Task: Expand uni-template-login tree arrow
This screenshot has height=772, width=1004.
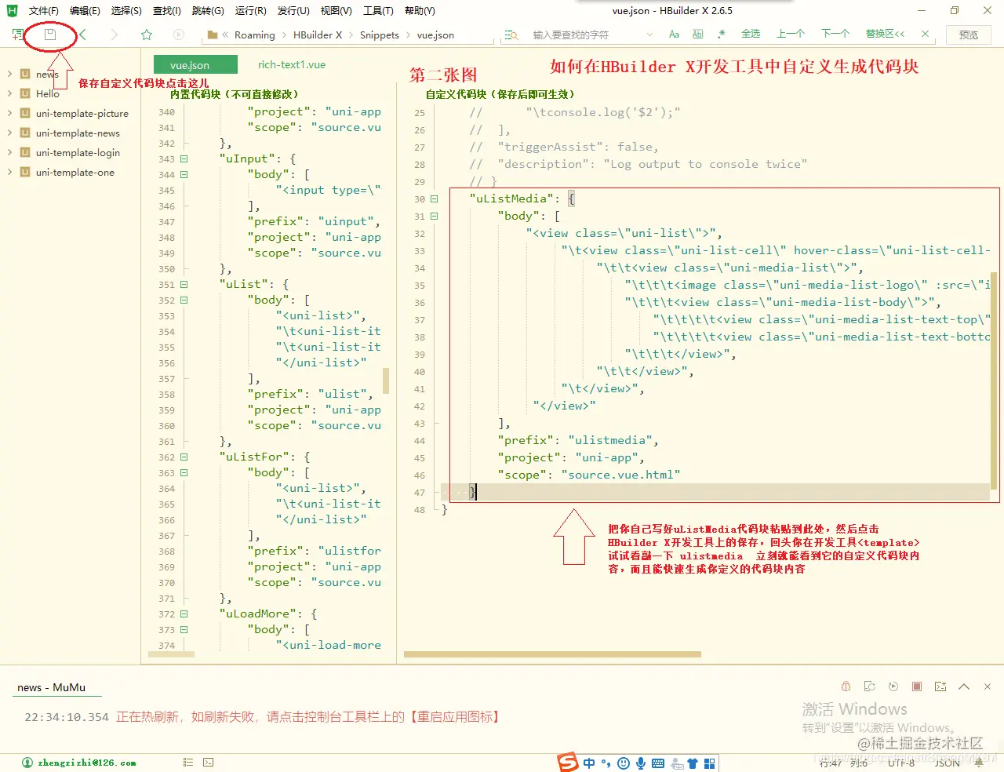Action: pos(9,152)
